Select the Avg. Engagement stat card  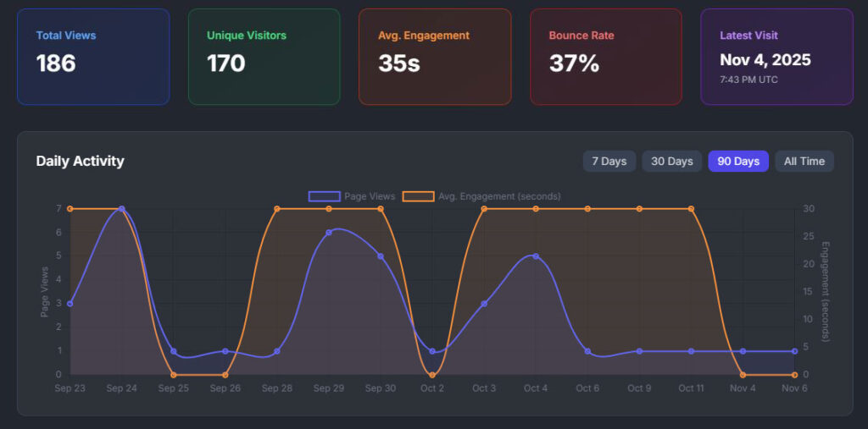pyautogui.click(x=435, y=57)
